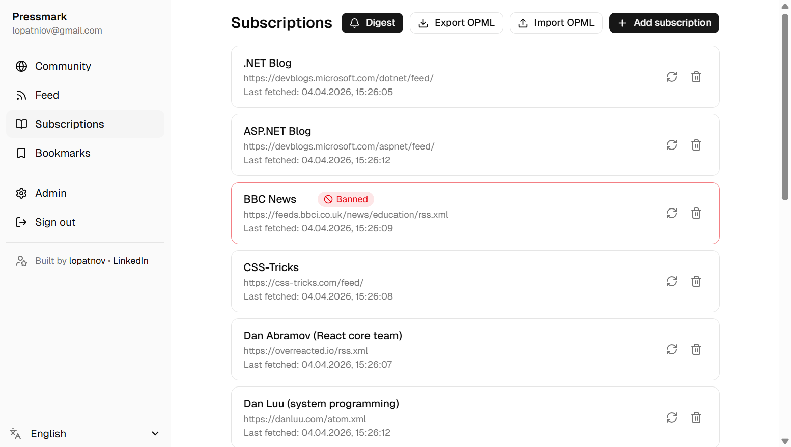Open the Subscriptions page from the sidebar menu
Screen dimensions: 791x447
[69, 124]
